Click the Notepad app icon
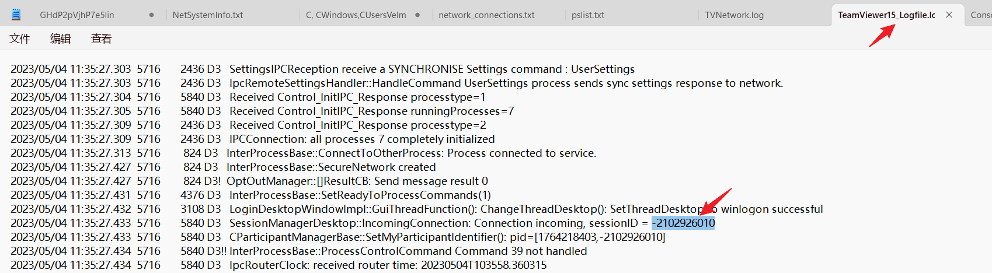This screenshot has height=273, width=992. [16, 15]
